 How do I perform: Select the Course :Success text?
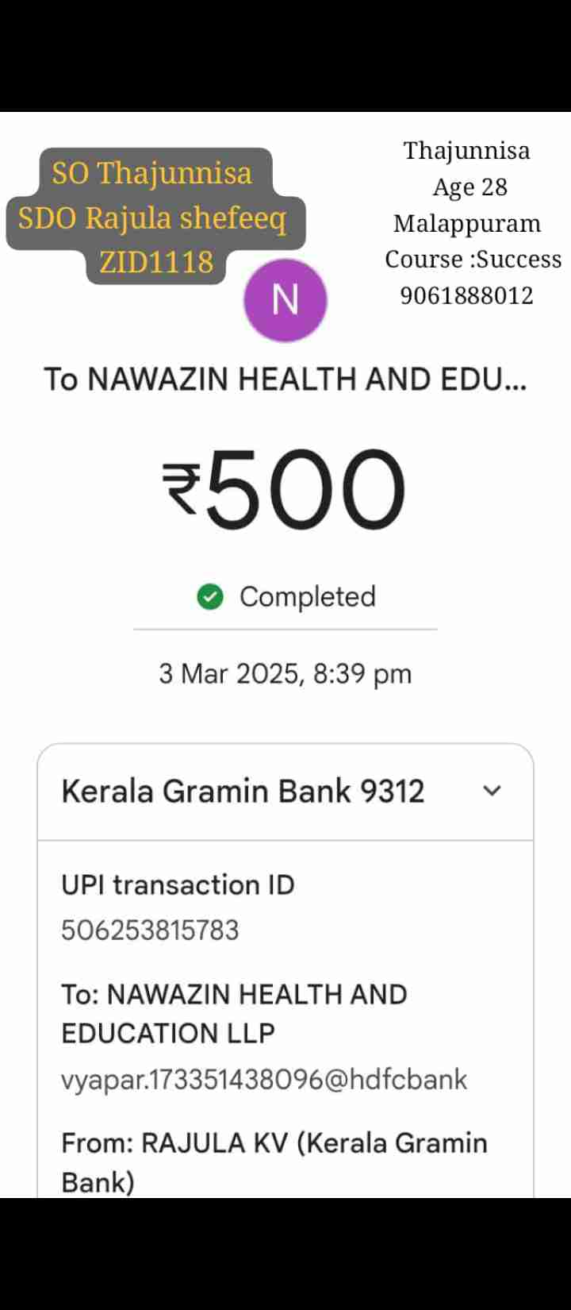[473, 259]
